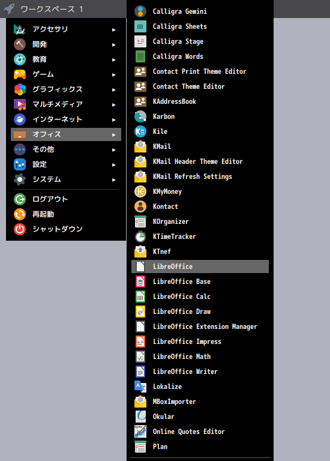This screenshot has height=461, width=330.
Task: Click the 開発 hammer icon
Action: pyautogui.click(x=20, y=44)
